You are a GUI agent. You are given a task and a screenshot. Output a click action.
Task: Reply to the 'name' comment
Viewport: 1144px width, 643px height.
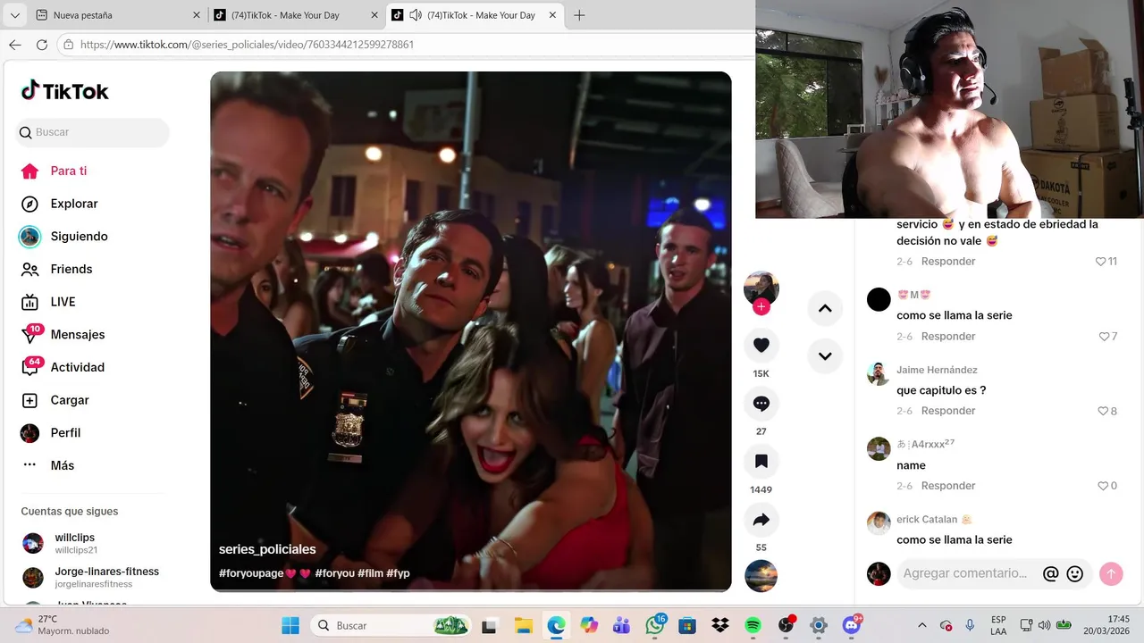[x=948, y=486]
